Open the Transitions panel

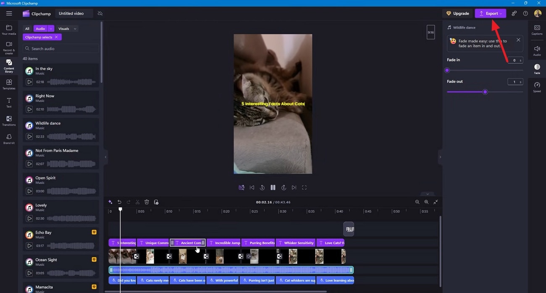click(x=8, y=121)
